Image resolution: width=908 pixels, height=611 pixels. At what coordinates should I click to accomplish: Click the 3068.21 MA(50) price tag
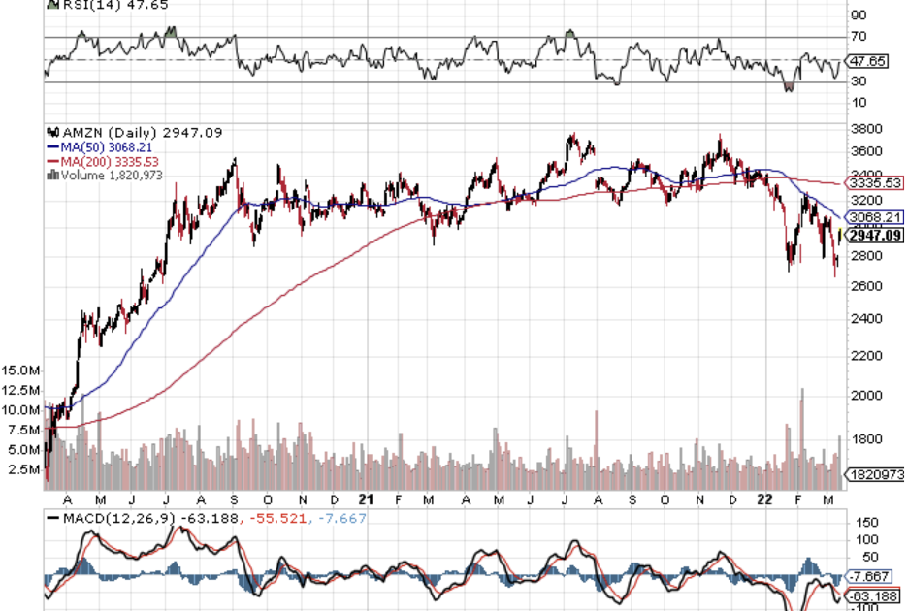tap(874, 217)
